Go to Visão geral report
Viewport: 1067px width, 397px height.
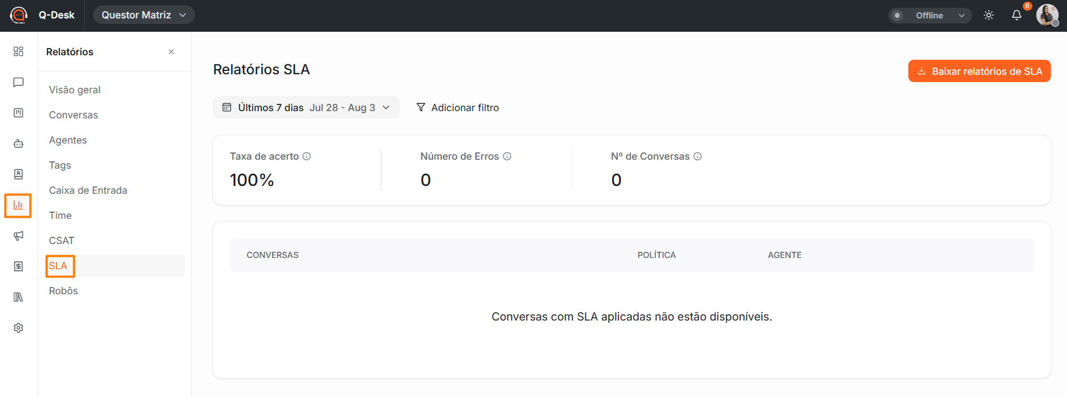coord(75,90)
